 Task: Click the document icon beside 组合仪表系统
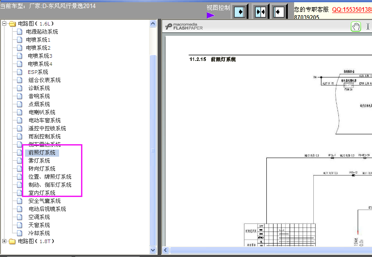click(x=20, y=80)
